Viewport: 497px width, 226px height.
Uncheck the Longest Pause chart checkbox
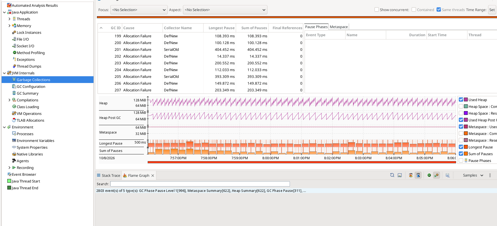[461, 147]
